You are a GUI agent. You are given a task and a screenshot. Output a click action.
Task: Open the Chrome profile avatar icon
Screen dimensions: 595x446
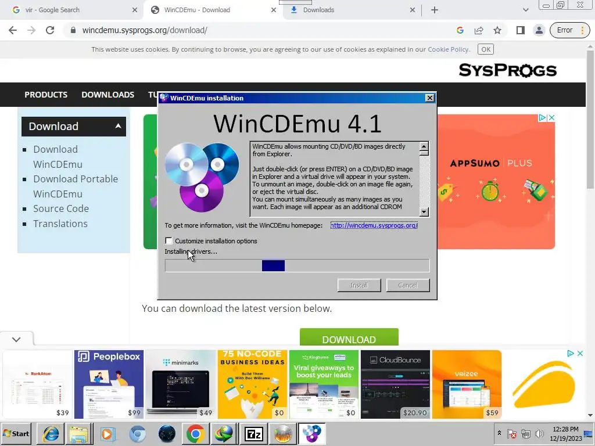[539, 30]
